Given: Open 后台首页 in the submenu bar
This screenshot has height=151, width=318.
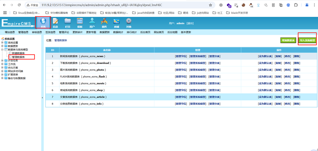Looking at the screenshot, I should [145, 32].
